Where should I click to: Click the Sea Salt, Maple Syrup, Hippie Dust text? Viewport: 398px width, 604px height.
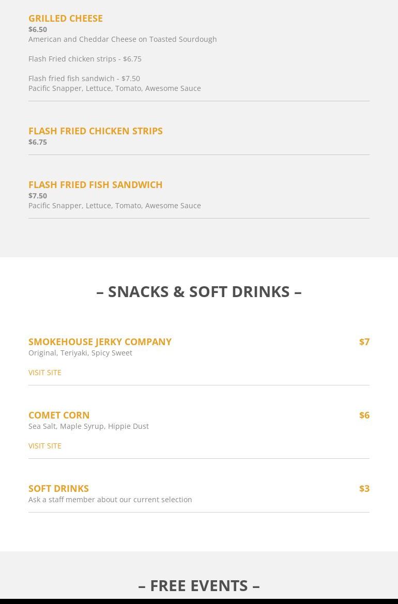88,426
